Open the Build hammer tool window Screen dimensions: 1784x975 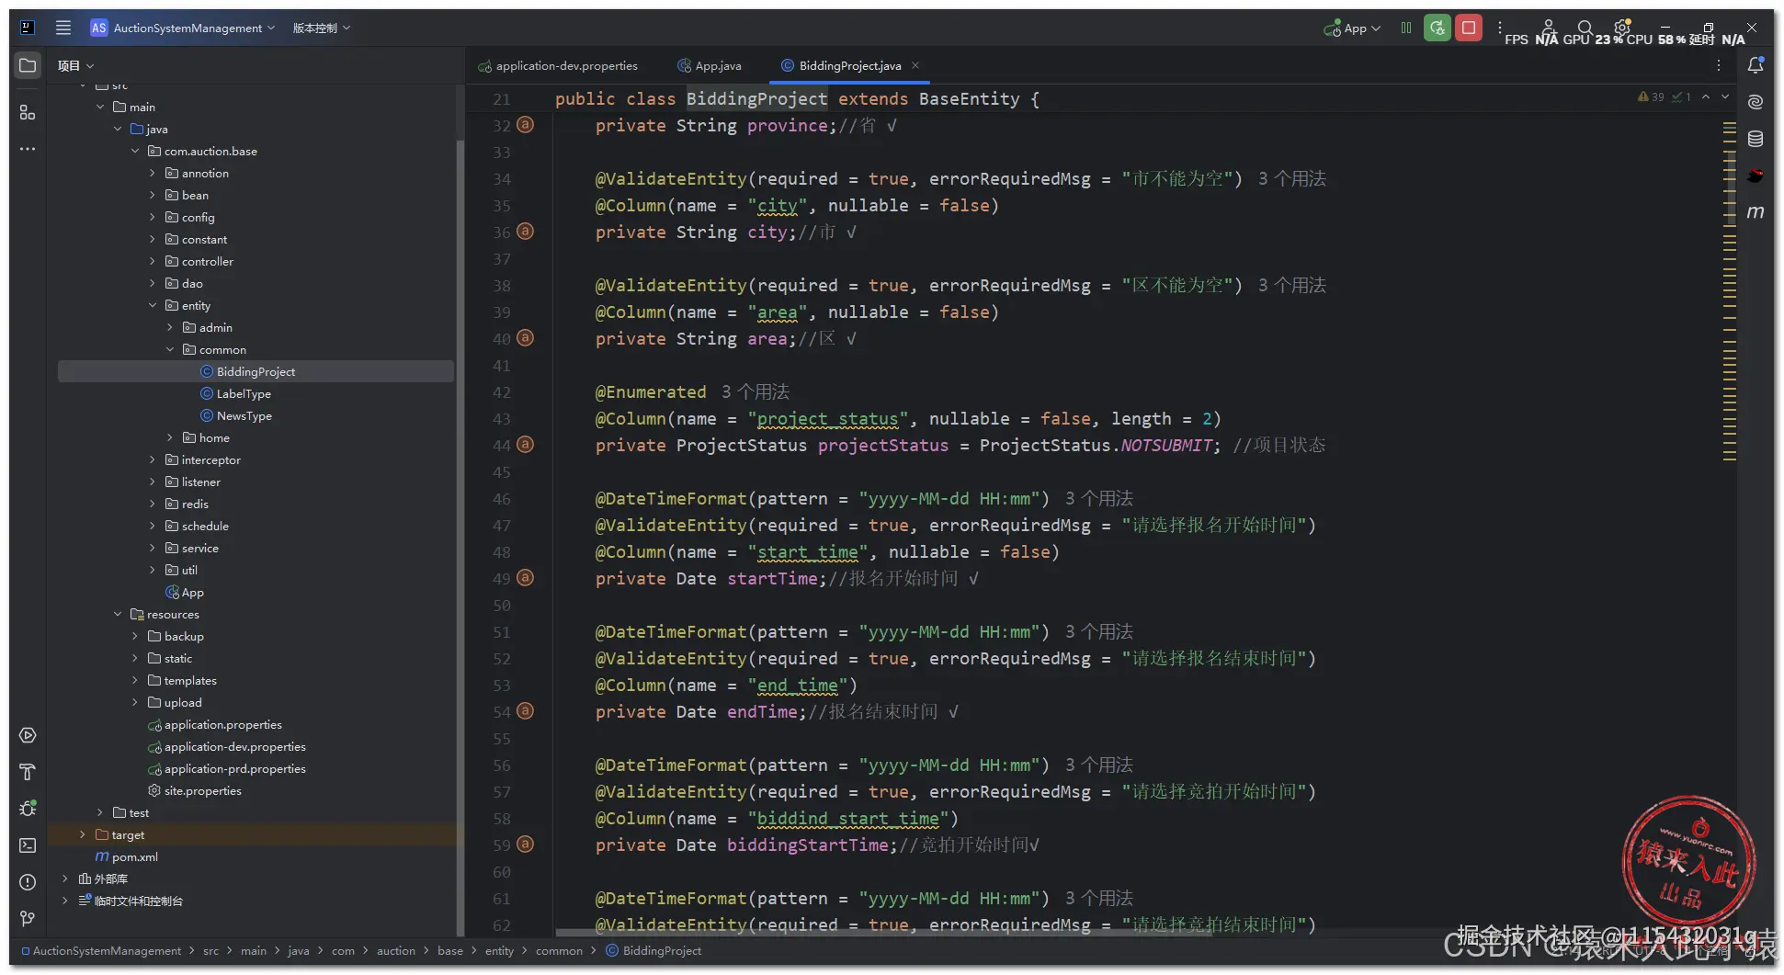[x=28, y=772]
